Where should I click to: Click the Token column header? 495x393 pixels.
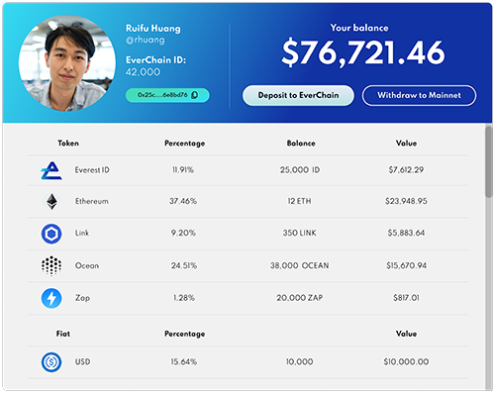pyautogui.click(x=68, y=144)
